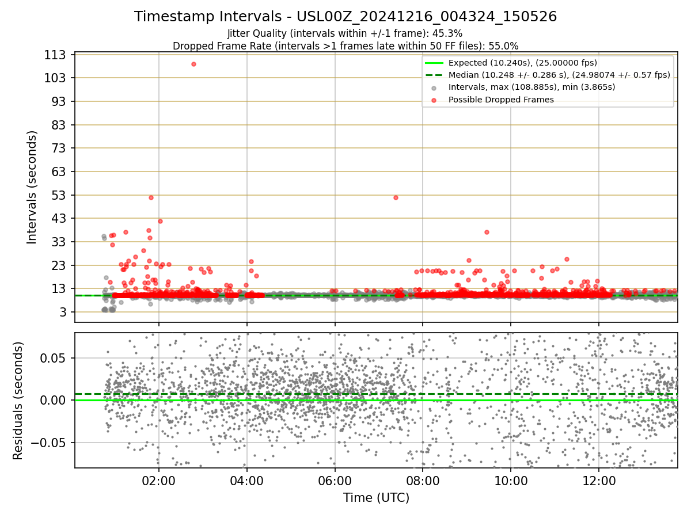
Task: Click the 'Intervals (seconds)' y-axis label
Action: pyautogui.click(x=32, y=186)
